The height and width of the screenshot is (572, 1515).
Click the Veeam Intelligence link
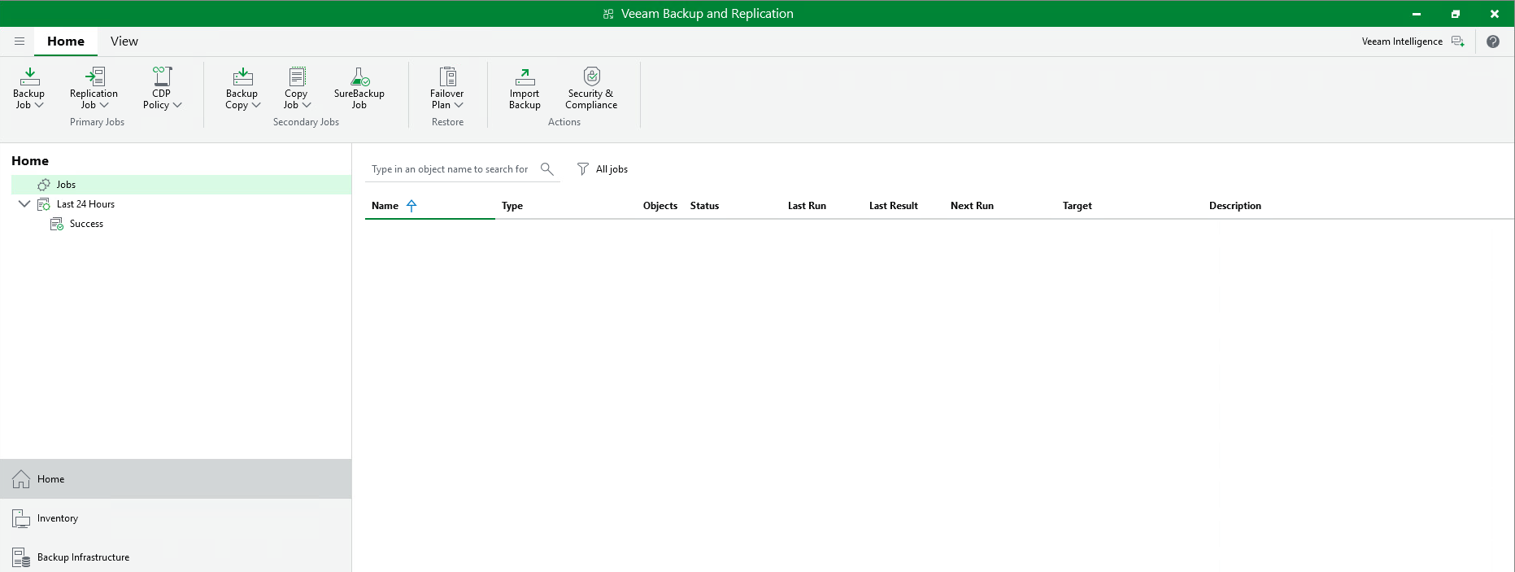click(1402, 41)
